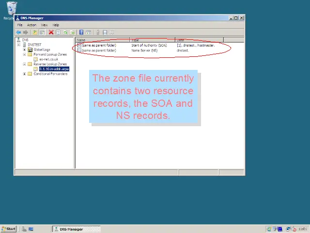The height and width of the screenshot is (233, 310).
Task: Click the NS record row icon
Action: click(79, 50)
